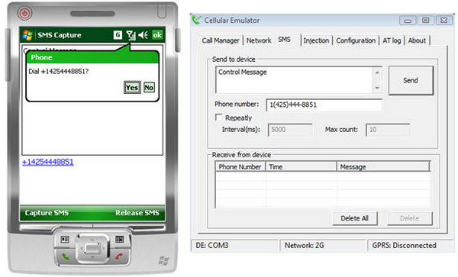Image resolution: width=458 pixels, height=277 pixels.
Task: Maximize the Cellular Emulator window
Action: pos(426,20)
